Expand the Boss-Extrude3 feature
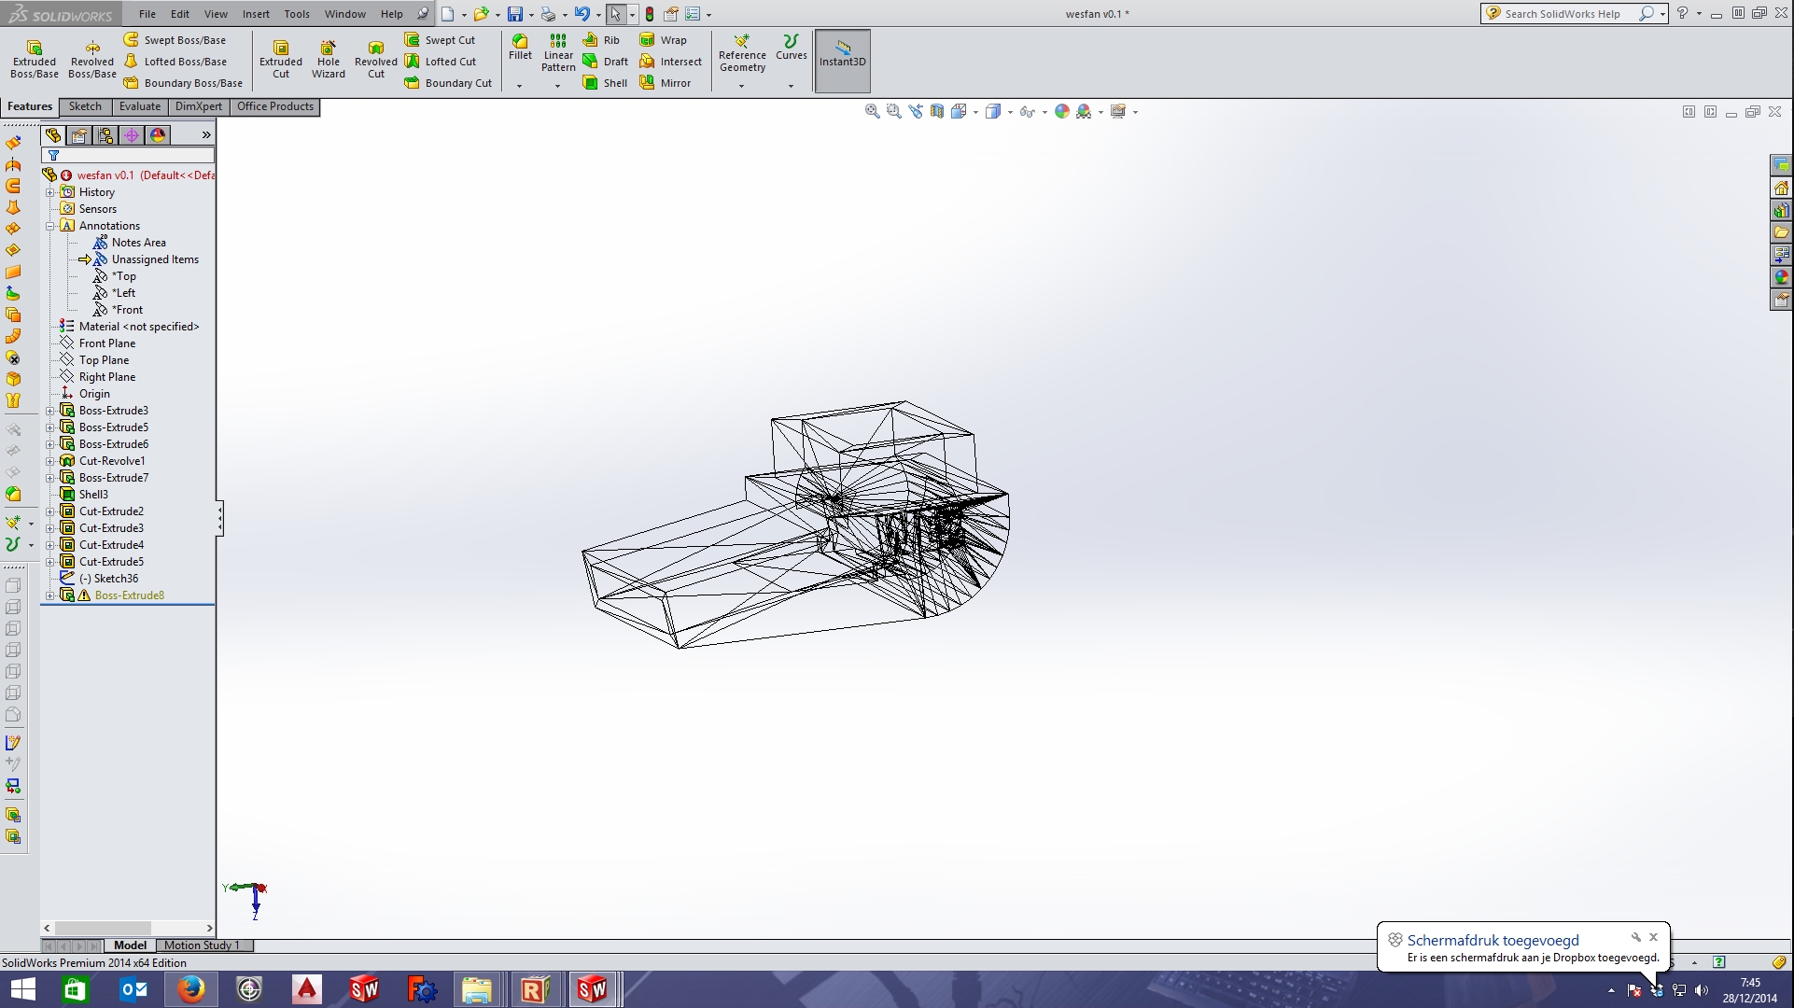Screen dimensions: 1794x1008 50,411
